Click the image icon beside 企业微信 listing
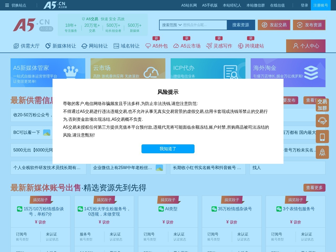 (159, 168)
